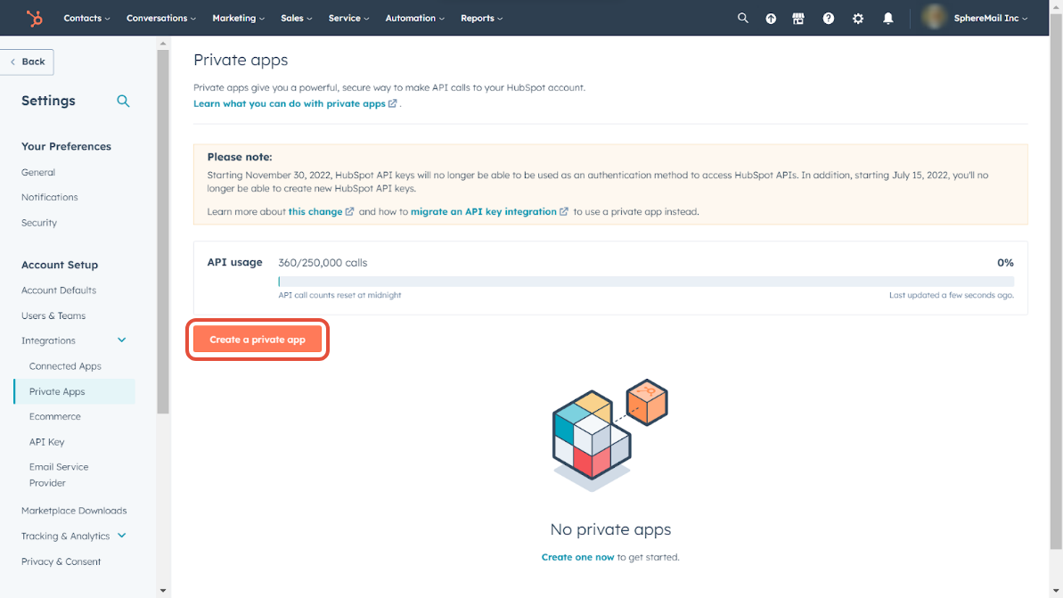Open 'migrate an API key integration' link
1063x598 pixels.
[483, 211]
